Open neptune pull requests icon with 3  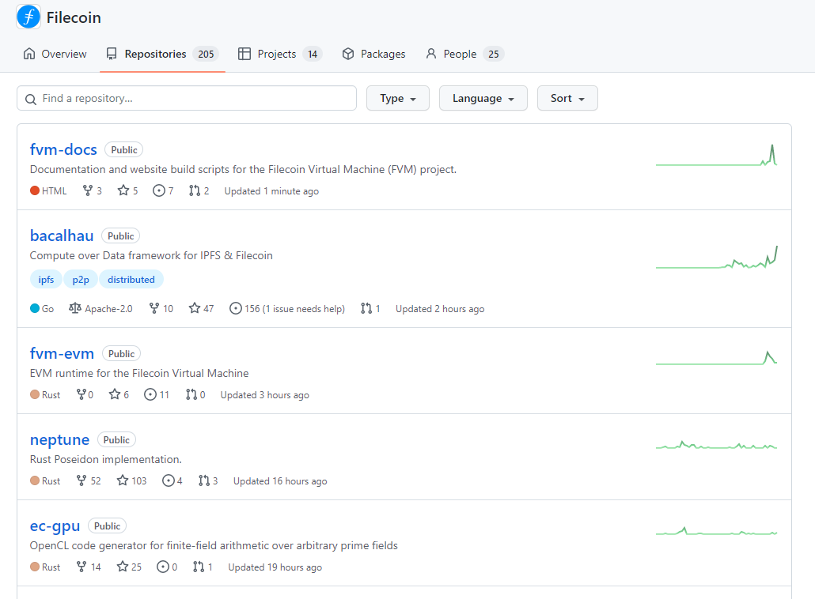click(204, 480)
